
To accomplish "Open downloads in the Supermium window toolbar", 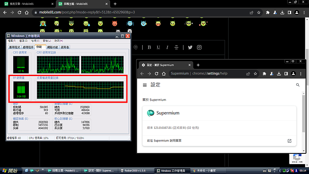I will tap(279, 74).
